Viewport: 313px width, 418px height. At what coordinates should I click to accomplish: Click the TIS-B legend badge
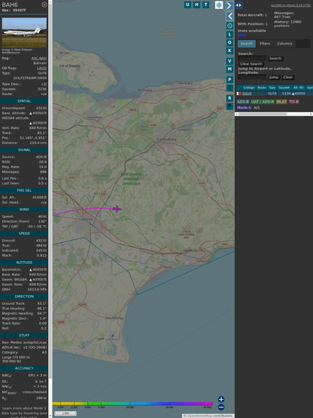coord(293,102)
